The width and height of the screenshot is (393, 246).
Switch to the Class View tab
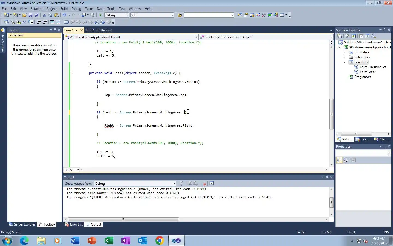tap(382, 139)
